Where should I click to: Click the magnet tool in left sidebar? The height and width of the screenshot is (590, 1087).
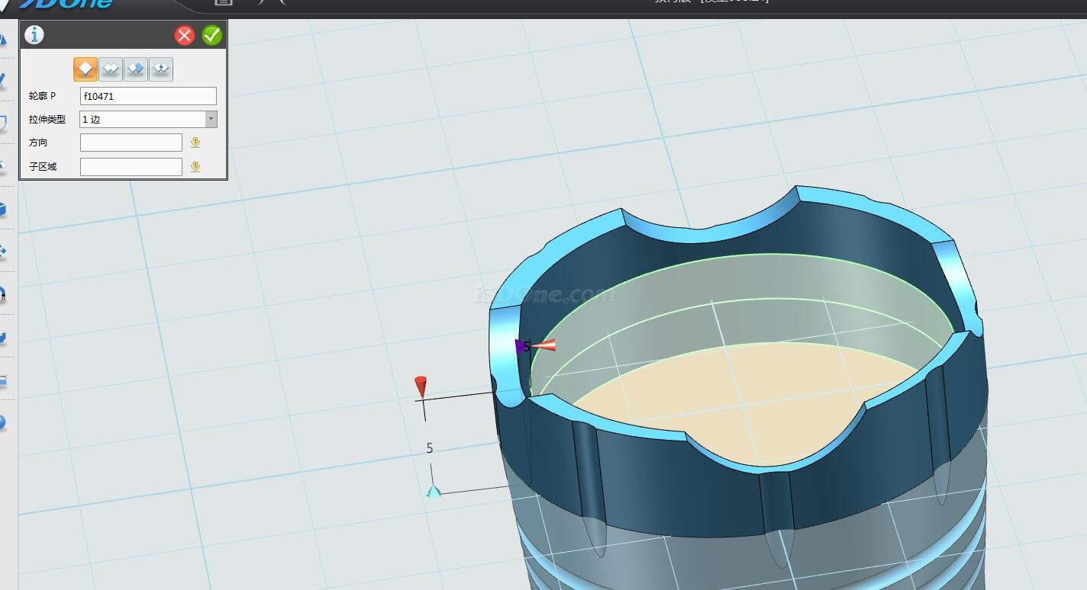[3, 293]
